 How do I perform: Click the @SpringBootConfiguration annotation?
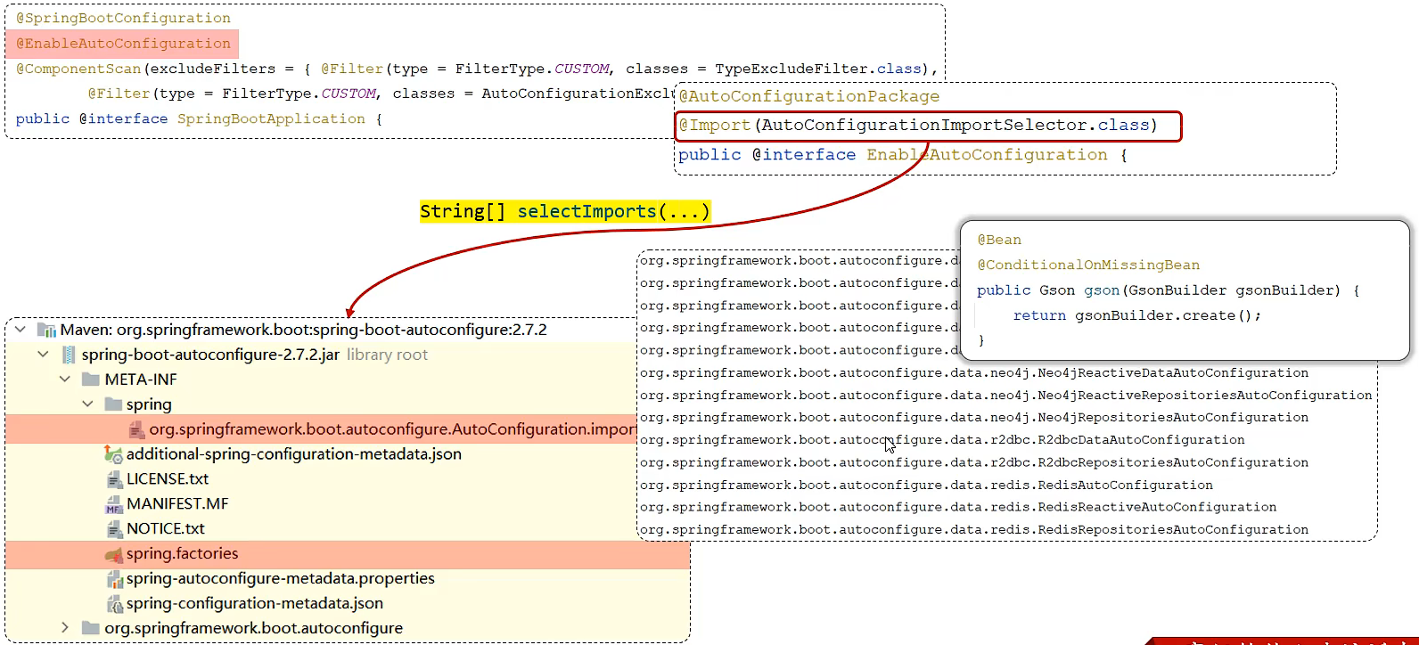click(x=123, y=18)
